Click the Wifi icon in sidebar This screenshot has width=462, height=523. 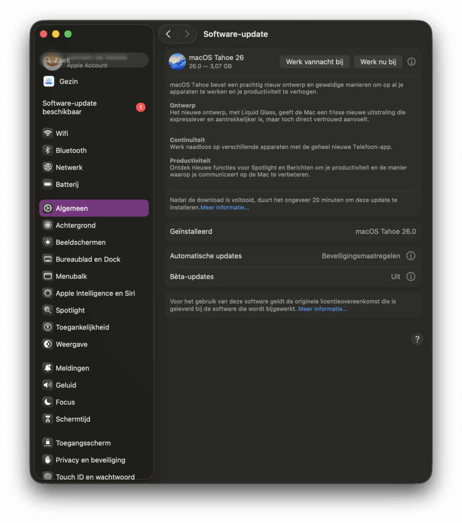[48, 133]
